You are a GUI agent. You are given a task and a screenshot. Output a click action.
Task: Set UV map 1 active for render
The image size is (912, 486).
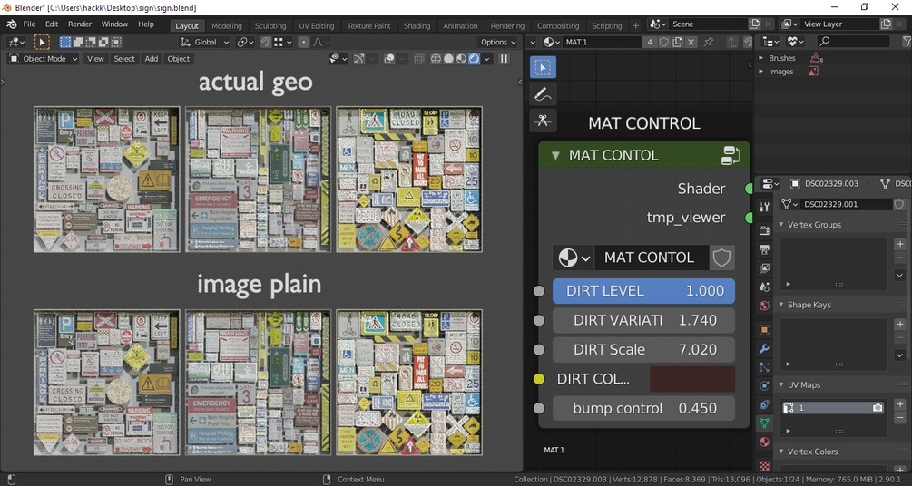point(878,408)
